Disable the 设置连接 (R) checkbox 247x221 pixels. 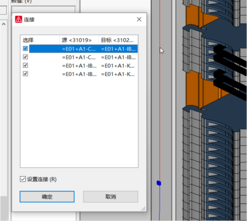click(x=23, y=179)
